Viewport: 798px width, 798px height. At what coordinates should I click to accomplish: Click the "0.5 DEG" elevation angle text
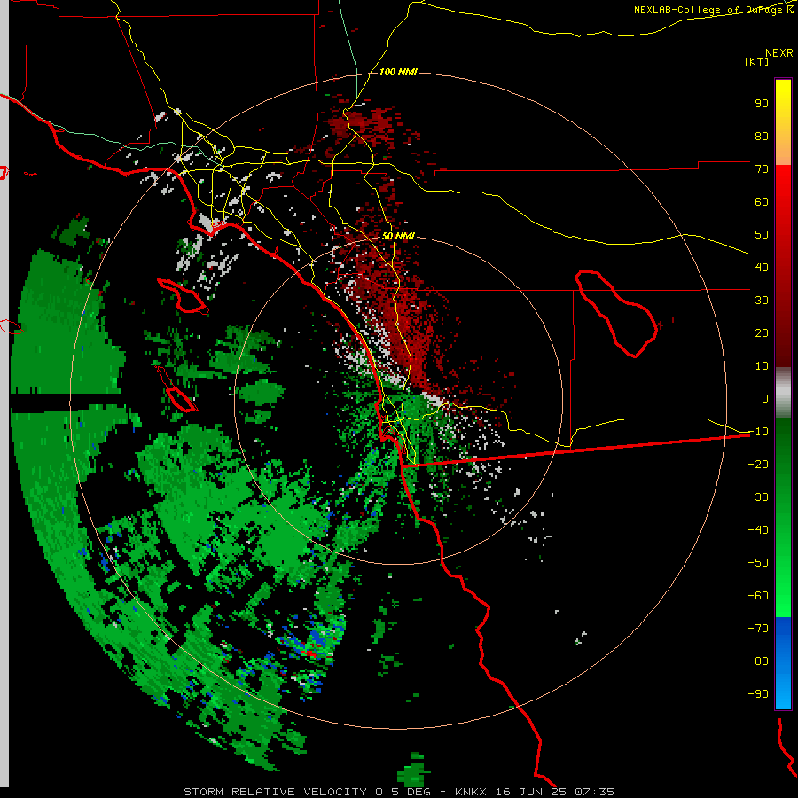403,792
